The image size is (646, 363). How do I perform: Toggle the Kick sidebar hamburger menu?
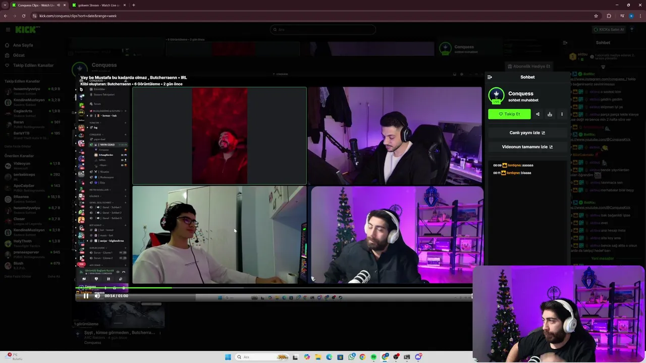(8, 30)
